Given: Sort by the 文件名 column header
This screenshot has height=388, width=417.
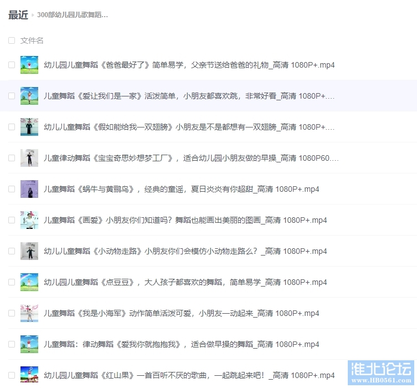Looking at the screenshot, I should tap(32, 40).
